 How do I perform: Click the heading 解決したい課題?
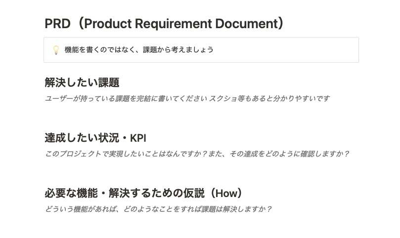point(82,82)
